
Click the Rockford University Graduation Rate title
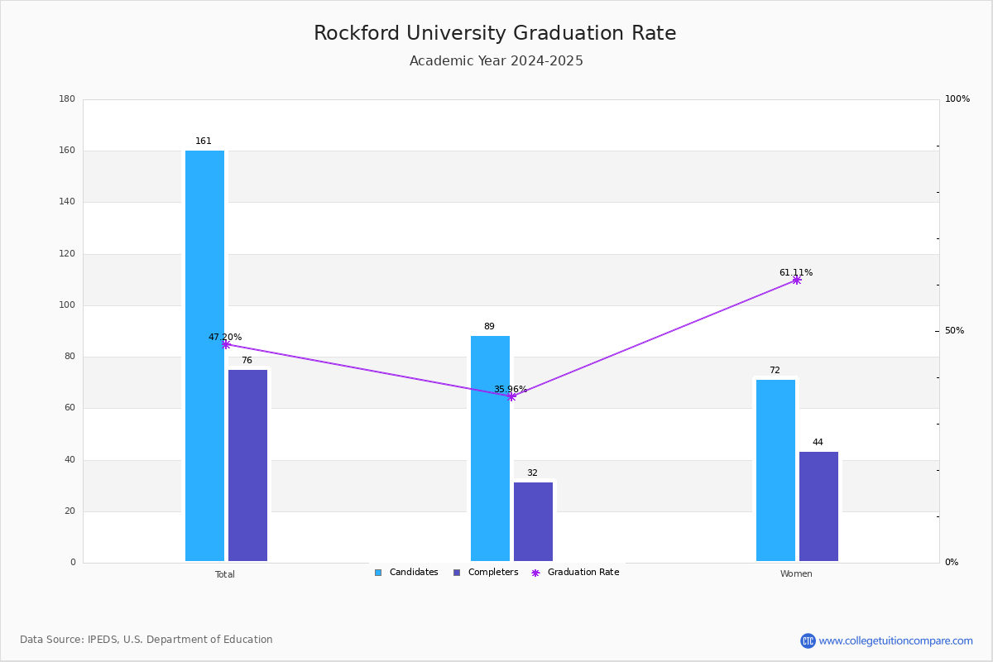click(495, 34)
